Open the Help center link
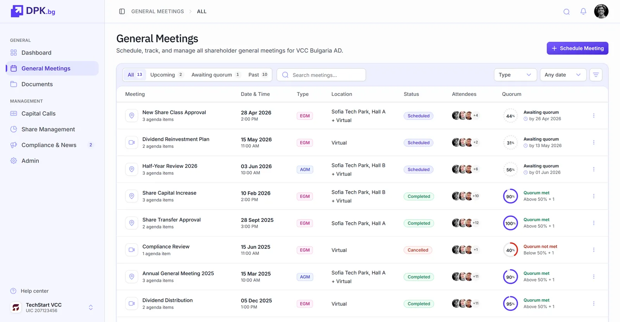This screenshot has height=322, width=620. [x=29, y=291]
